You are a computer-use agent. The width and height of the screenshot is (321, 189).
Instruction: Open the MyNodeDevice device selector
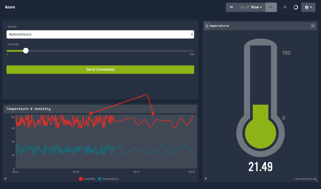pyautogui.click(x=100, y=34)
